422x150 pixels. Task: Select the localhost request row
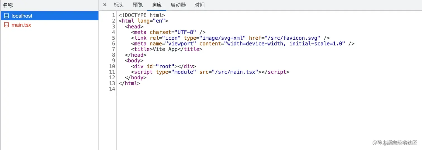(49, 16)
